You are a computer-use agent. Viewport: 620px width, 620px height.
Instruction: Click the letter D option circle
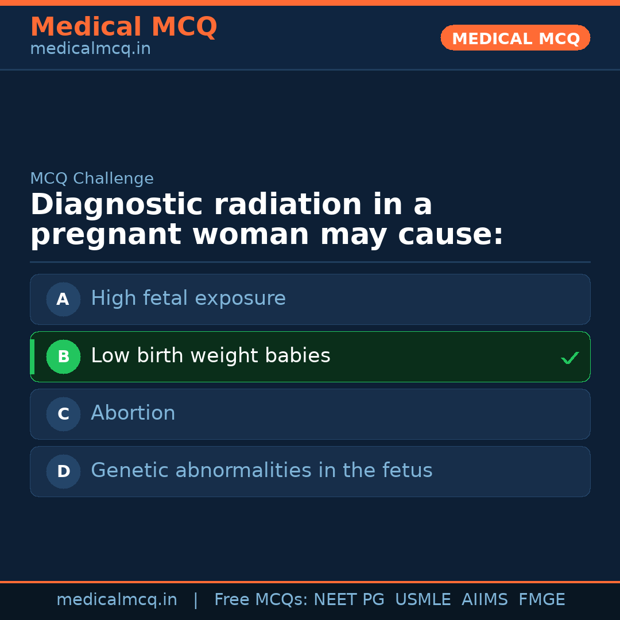[63, 471]
